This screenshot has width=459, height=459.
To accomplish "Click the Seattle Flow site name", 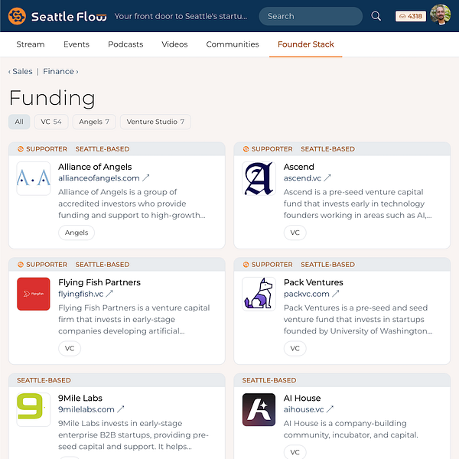I will click(69, 17).
